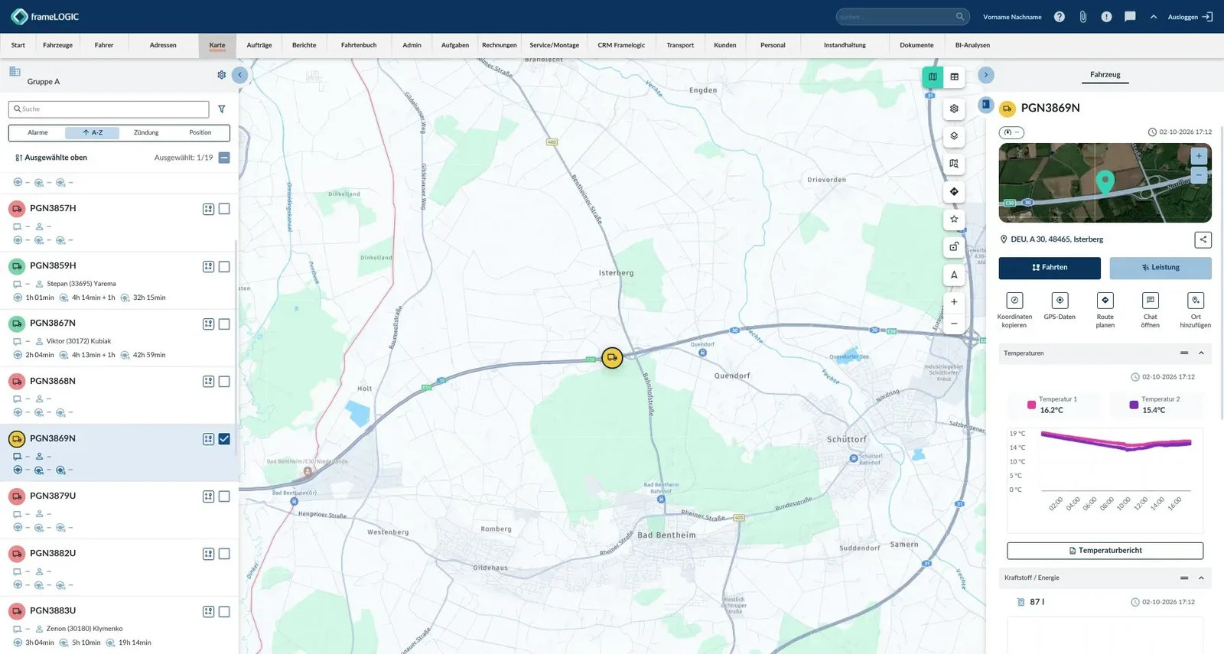This screenshot has height=654, width=1224.
Task: Log out using Auslogen
Action: coord(1190,17)
